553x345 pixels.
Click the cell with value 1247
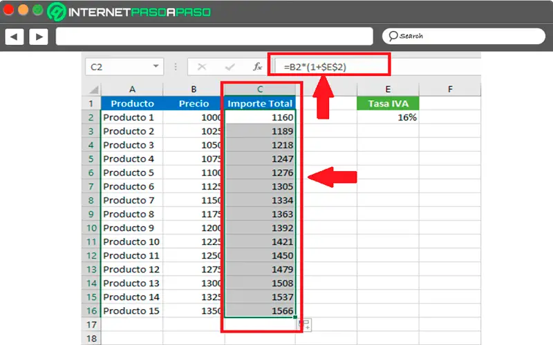pyautogui.click(x=260, y=159)
